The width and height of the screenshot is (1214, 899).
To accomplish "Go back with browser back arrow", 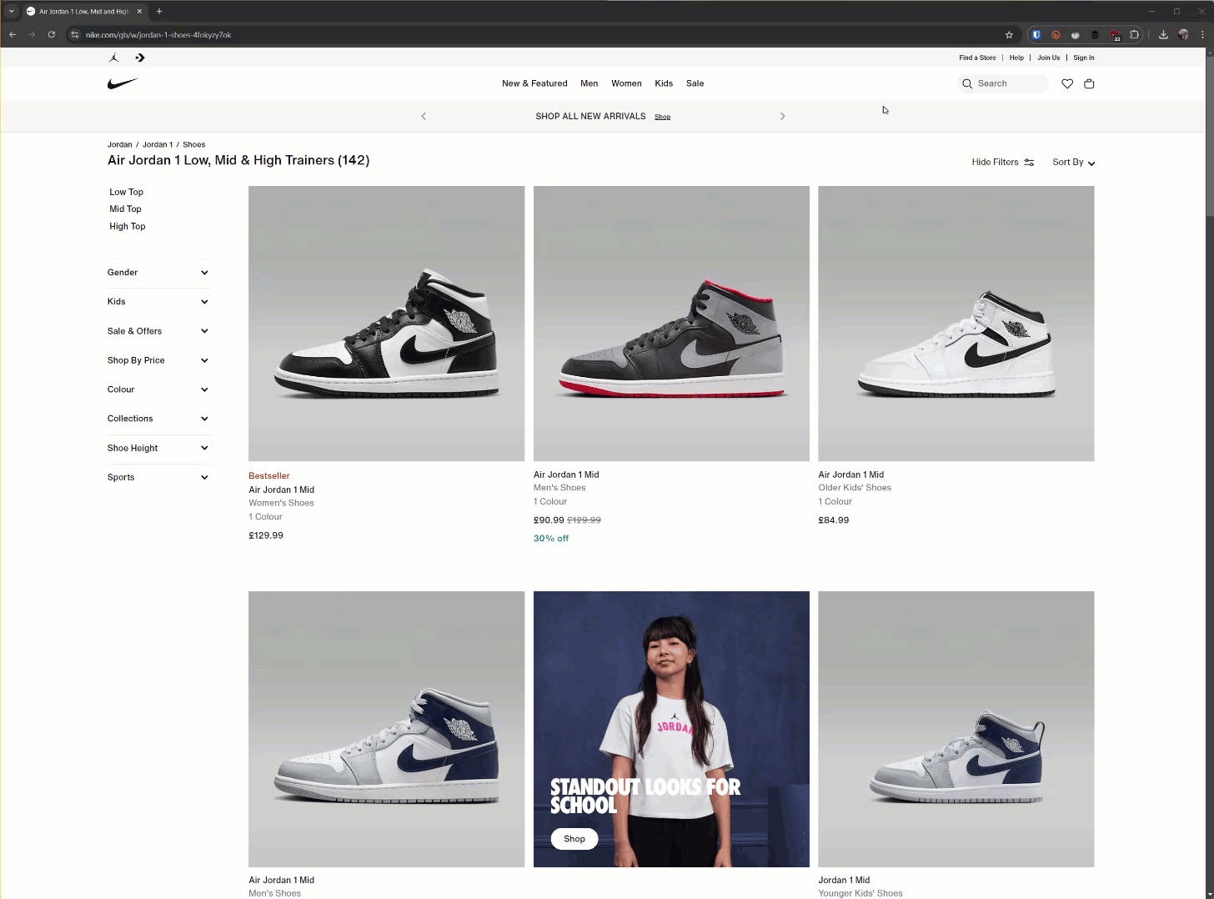I will 13,34.
